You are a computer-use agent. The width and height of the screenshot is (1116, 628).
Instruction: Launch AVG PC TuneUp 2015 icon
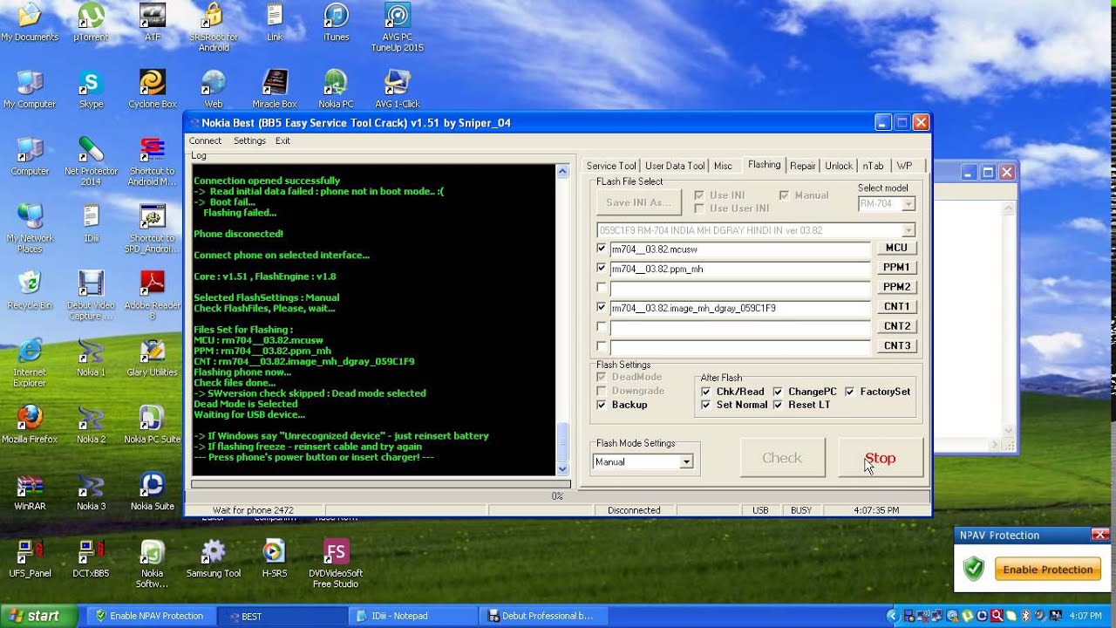pos(398,26)
